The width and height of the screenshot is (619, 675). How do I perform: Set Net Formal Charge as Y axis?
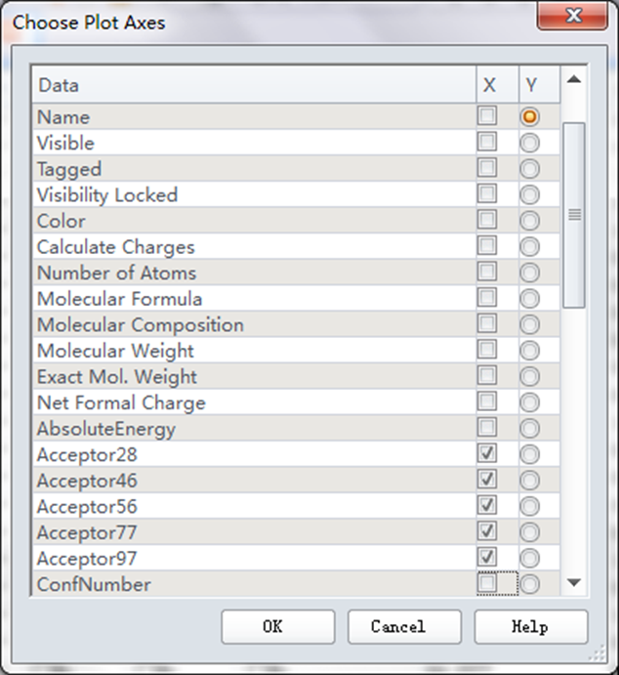[529, 401]
